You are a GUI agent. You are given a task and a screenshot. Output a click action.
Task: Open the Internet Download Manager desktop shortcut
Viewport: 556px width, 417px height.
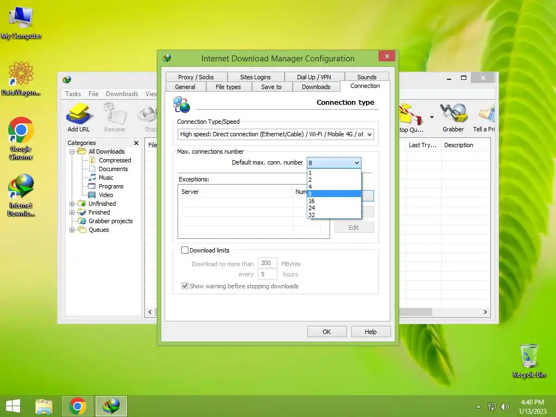(x=21, y=195)
